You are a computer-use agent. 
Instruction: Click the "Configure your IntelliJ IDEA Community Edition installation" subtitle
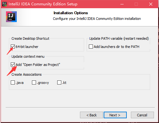97,19
